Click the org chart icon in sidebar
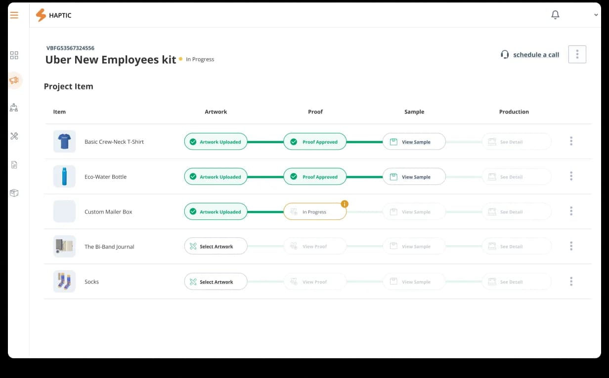Screen dimensions: 609x378 click(14, 107)
